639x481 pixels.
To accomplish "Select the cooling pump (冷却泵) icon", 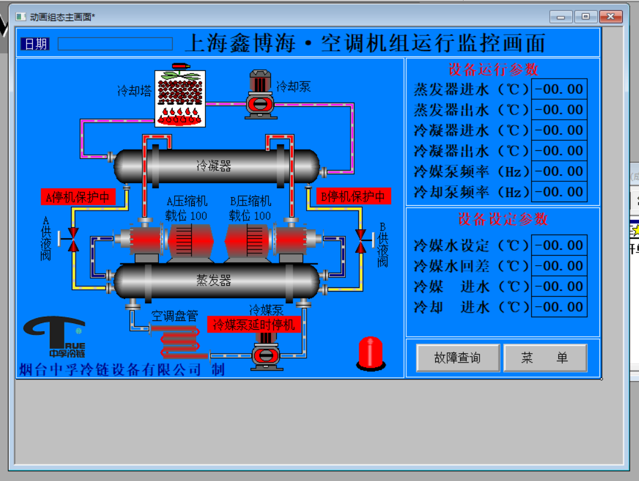I will [x=260, y=95].
